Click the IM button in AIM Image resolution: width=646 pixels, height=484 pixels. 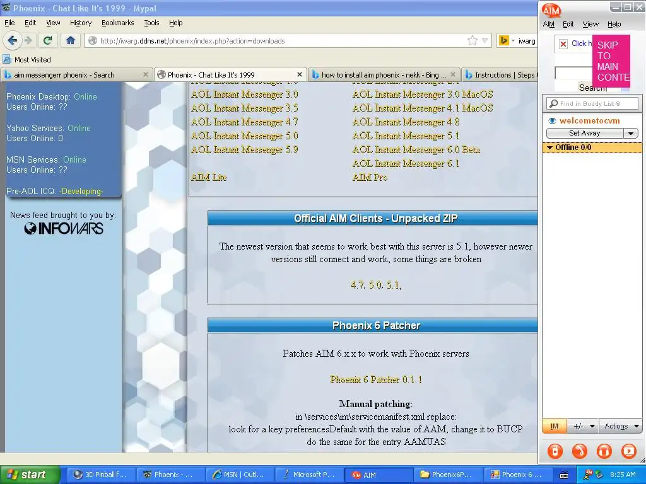click(555, 426)
